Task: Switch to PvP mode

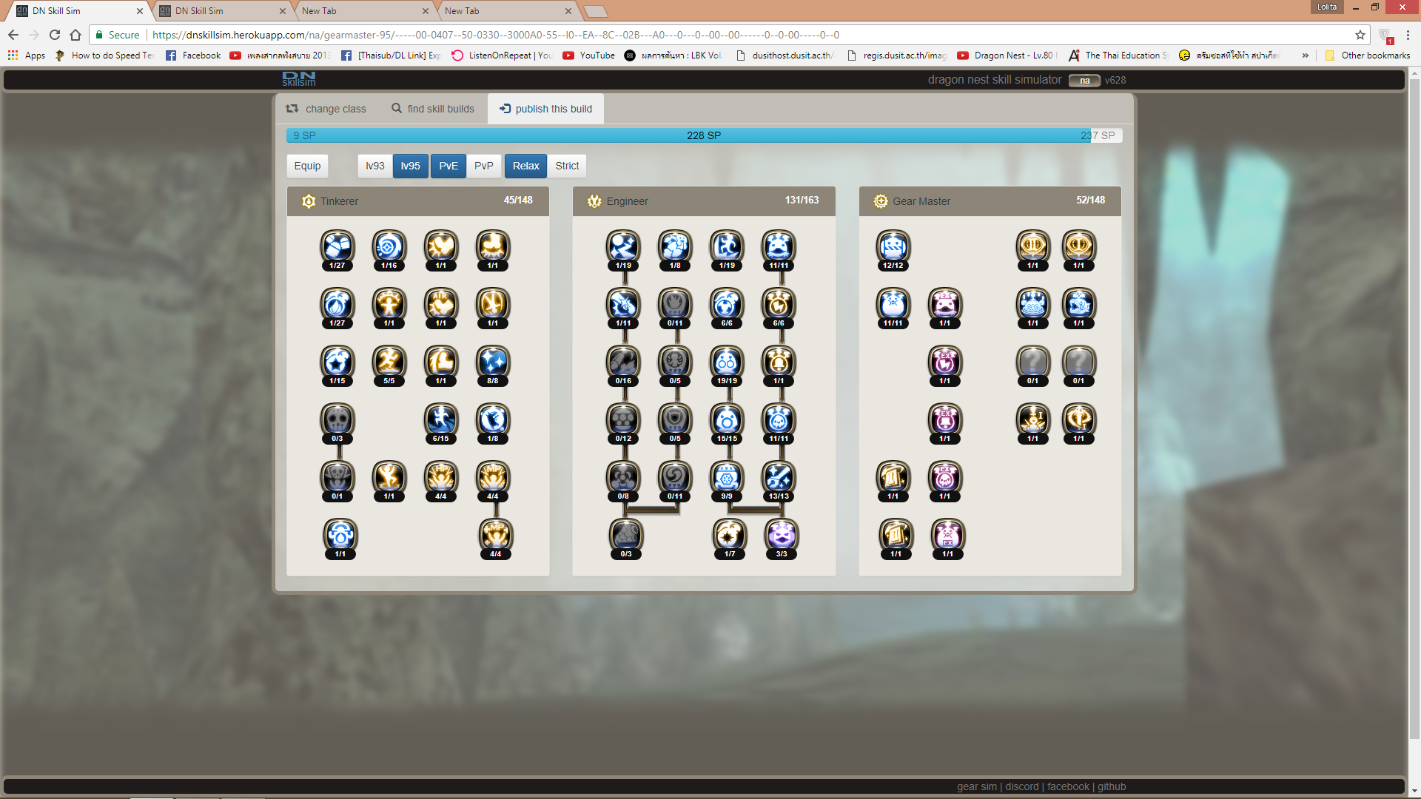Action: pos(483,166)
